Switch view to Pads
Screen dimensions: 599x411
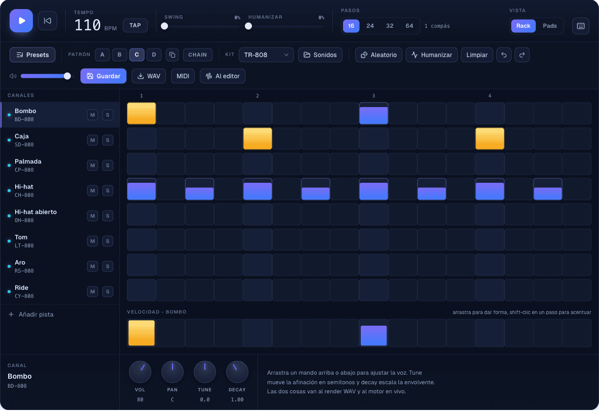[x=550, y=26]
